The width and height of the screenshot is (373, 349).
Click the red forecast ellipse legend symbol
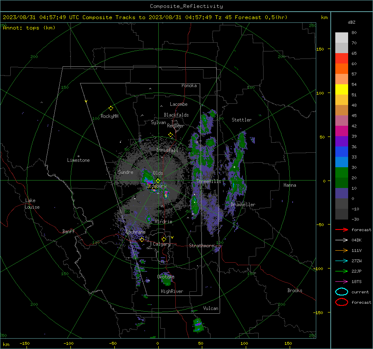tap(342, 302)
